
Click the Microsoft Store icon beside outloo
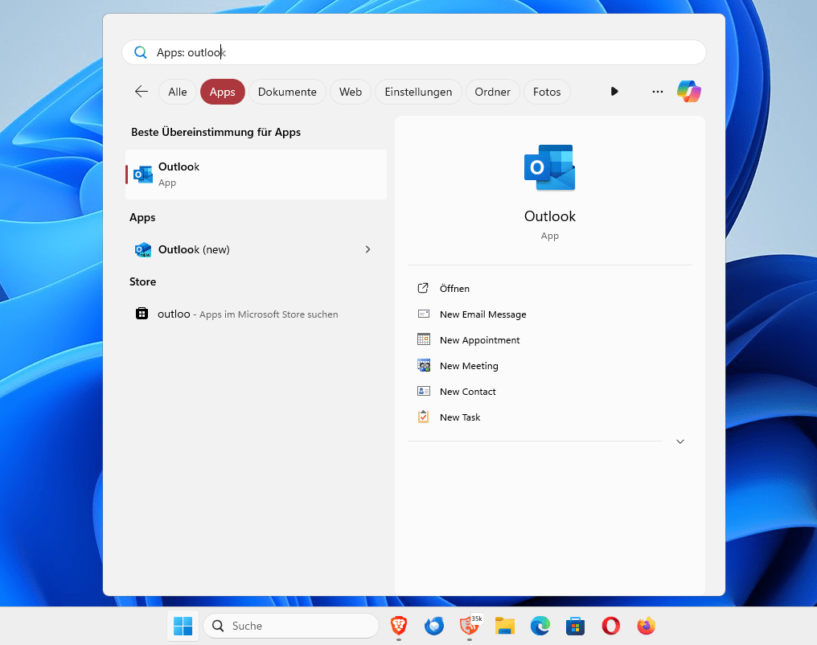(142, 313)
